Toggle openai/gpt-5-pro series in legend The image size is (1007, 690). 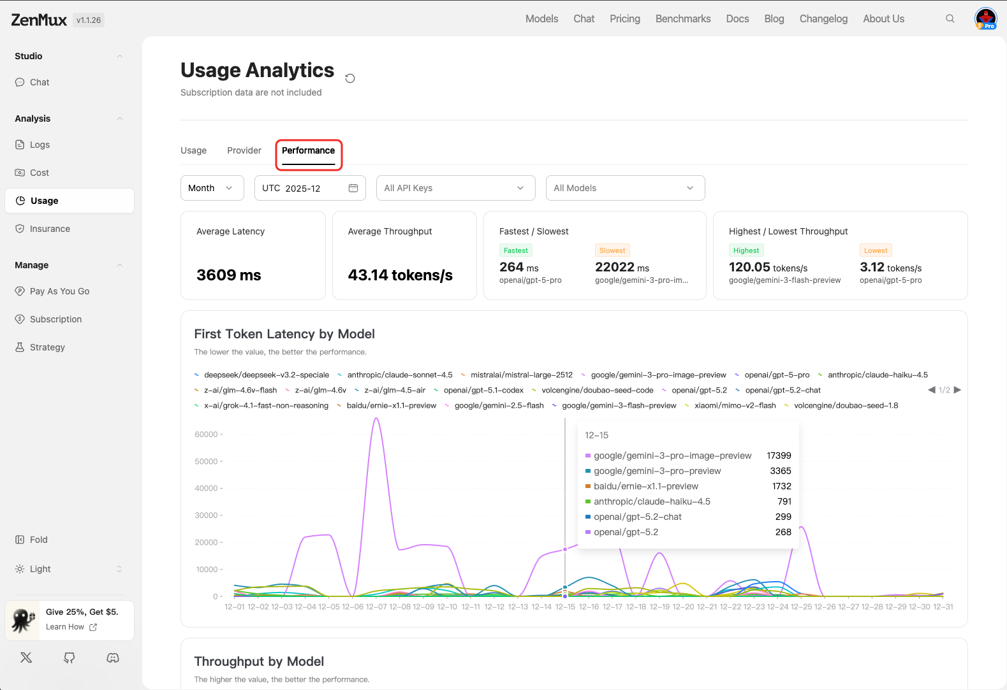pos(776,375)
